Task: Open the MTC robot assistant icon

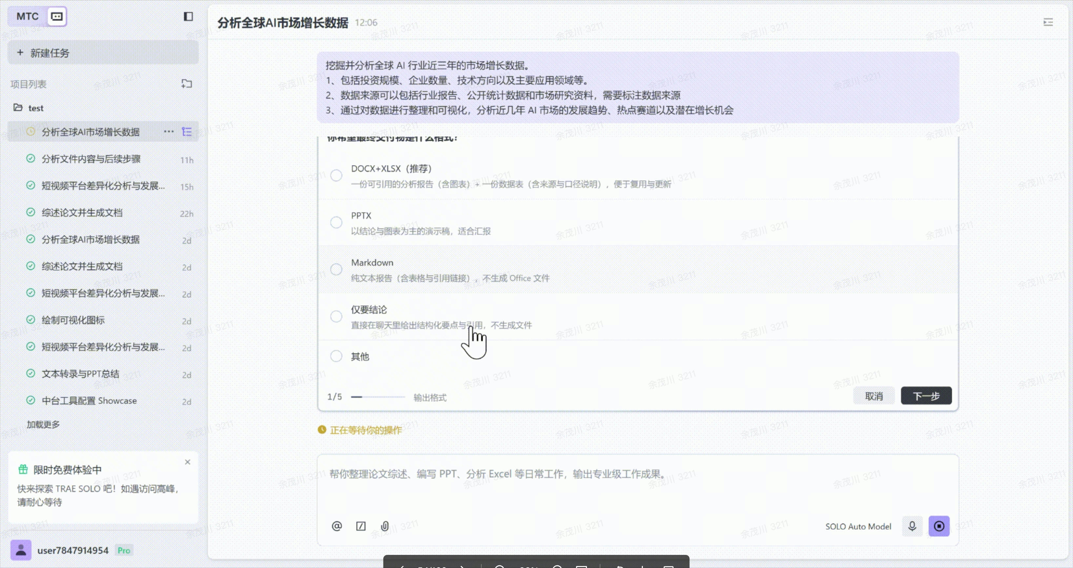Action: coord(57,16)
